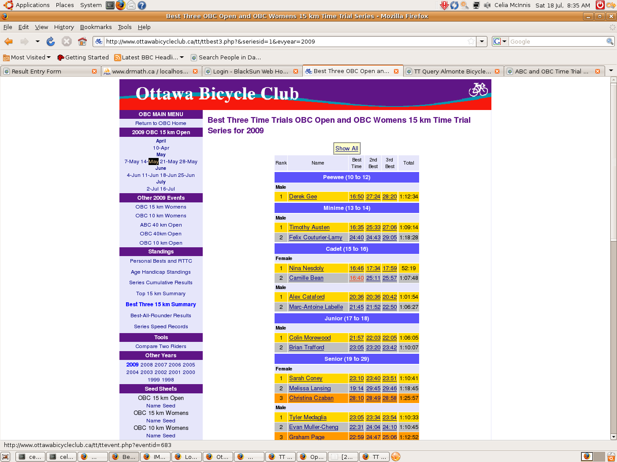Reload the page with the refresh icon
This screenshot has width=617, height=462.
click(51, 41)
